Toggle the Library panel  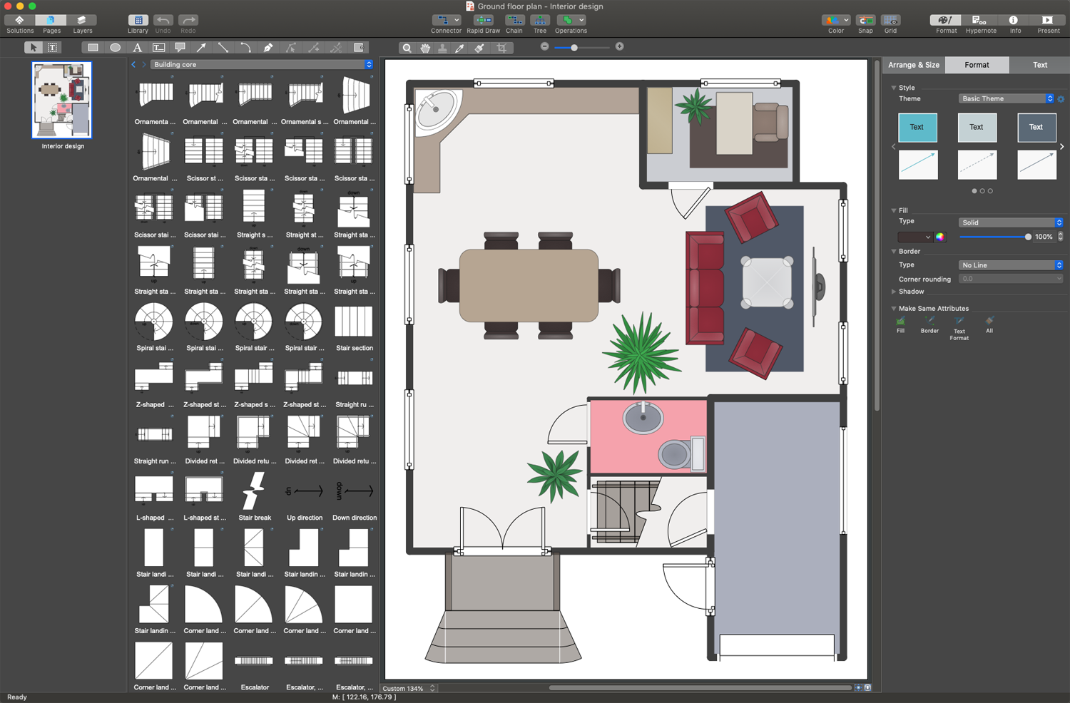[x=138, y=21]
